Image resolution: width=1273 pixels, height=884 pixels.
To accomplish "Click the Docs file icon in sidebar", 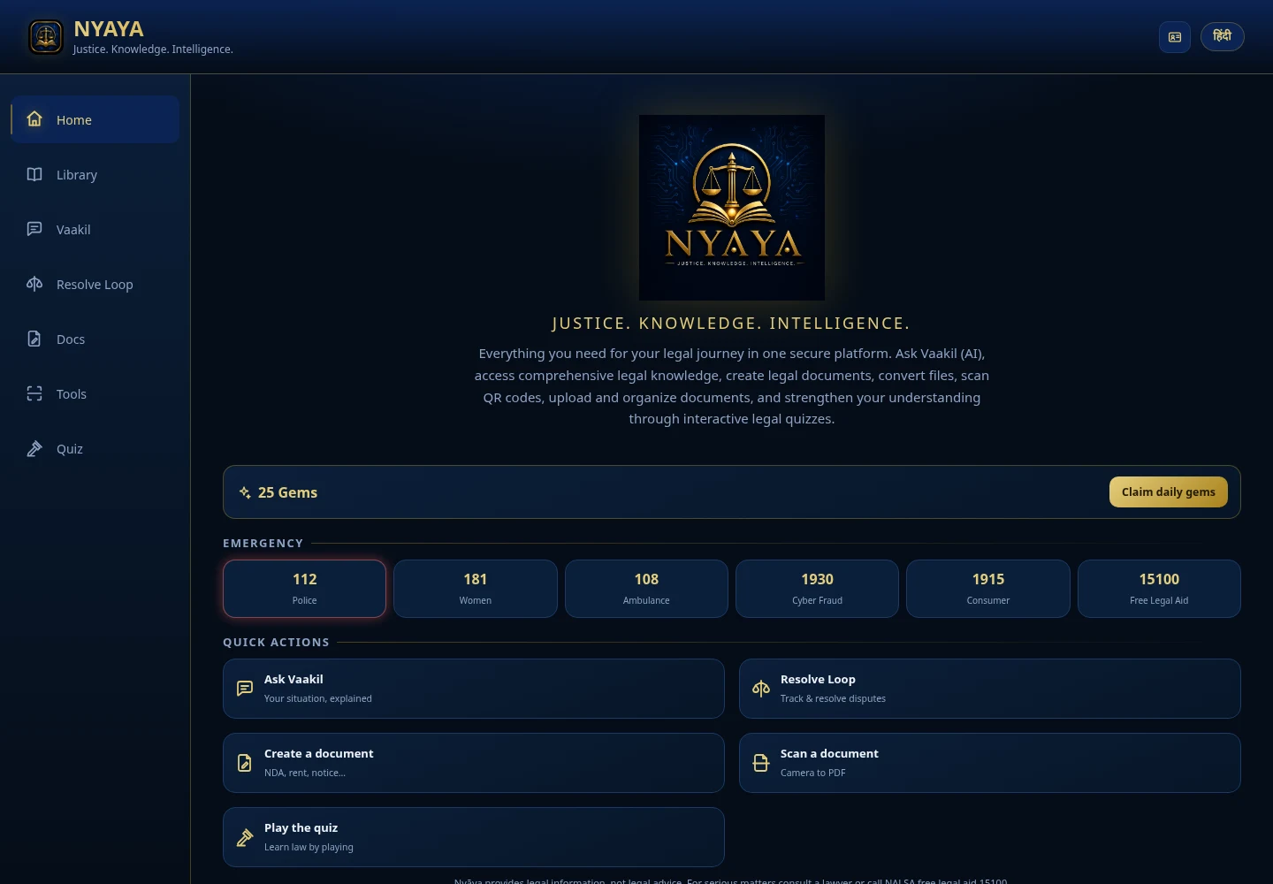I will [34, 339].
